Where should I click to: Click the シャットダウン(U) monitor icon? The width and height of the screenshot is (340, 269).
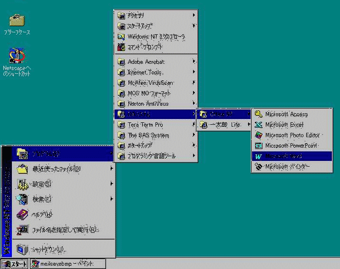(22, 249)
